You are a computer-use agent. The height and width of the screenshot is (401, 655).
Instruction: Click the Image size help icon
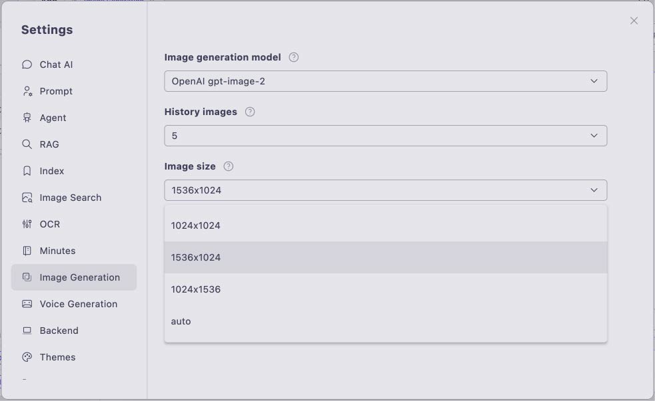(x=229, y=166)
